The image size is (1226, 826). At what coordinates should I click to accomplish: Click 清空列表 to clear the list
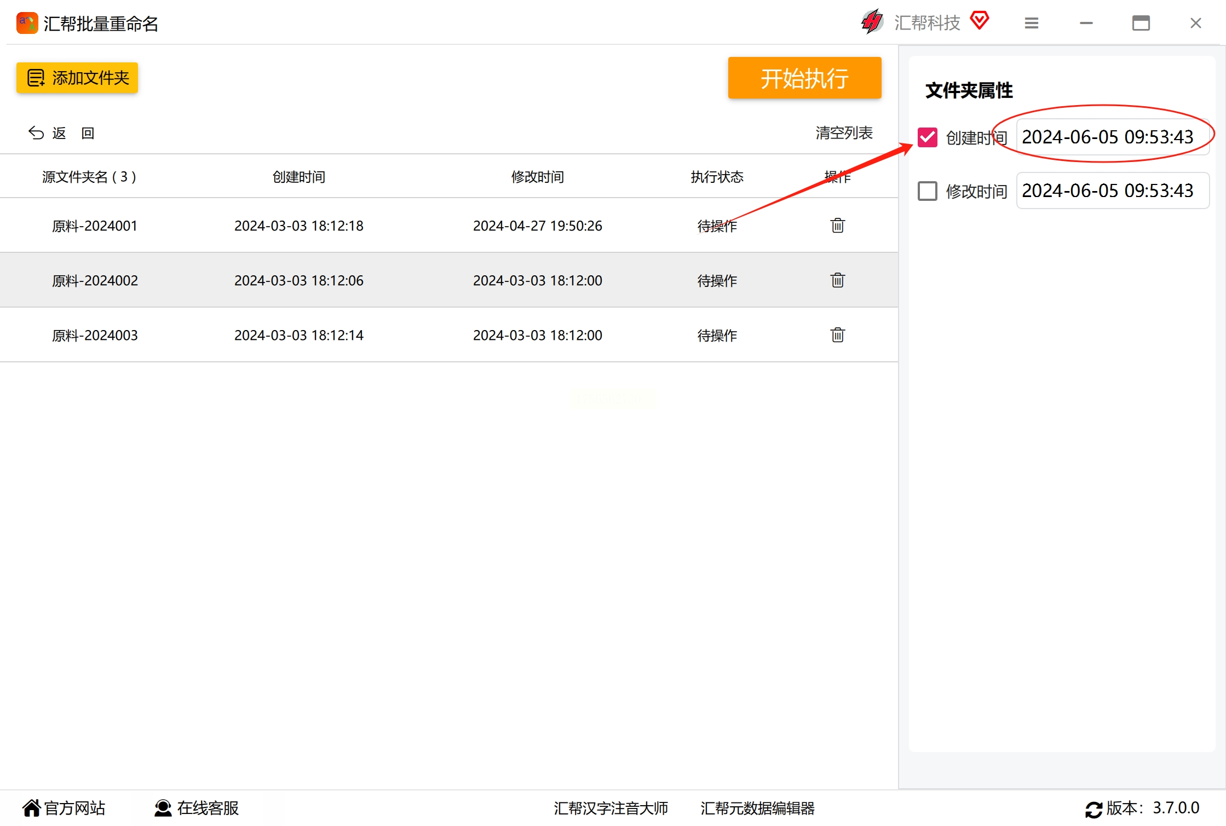(843, 133)
